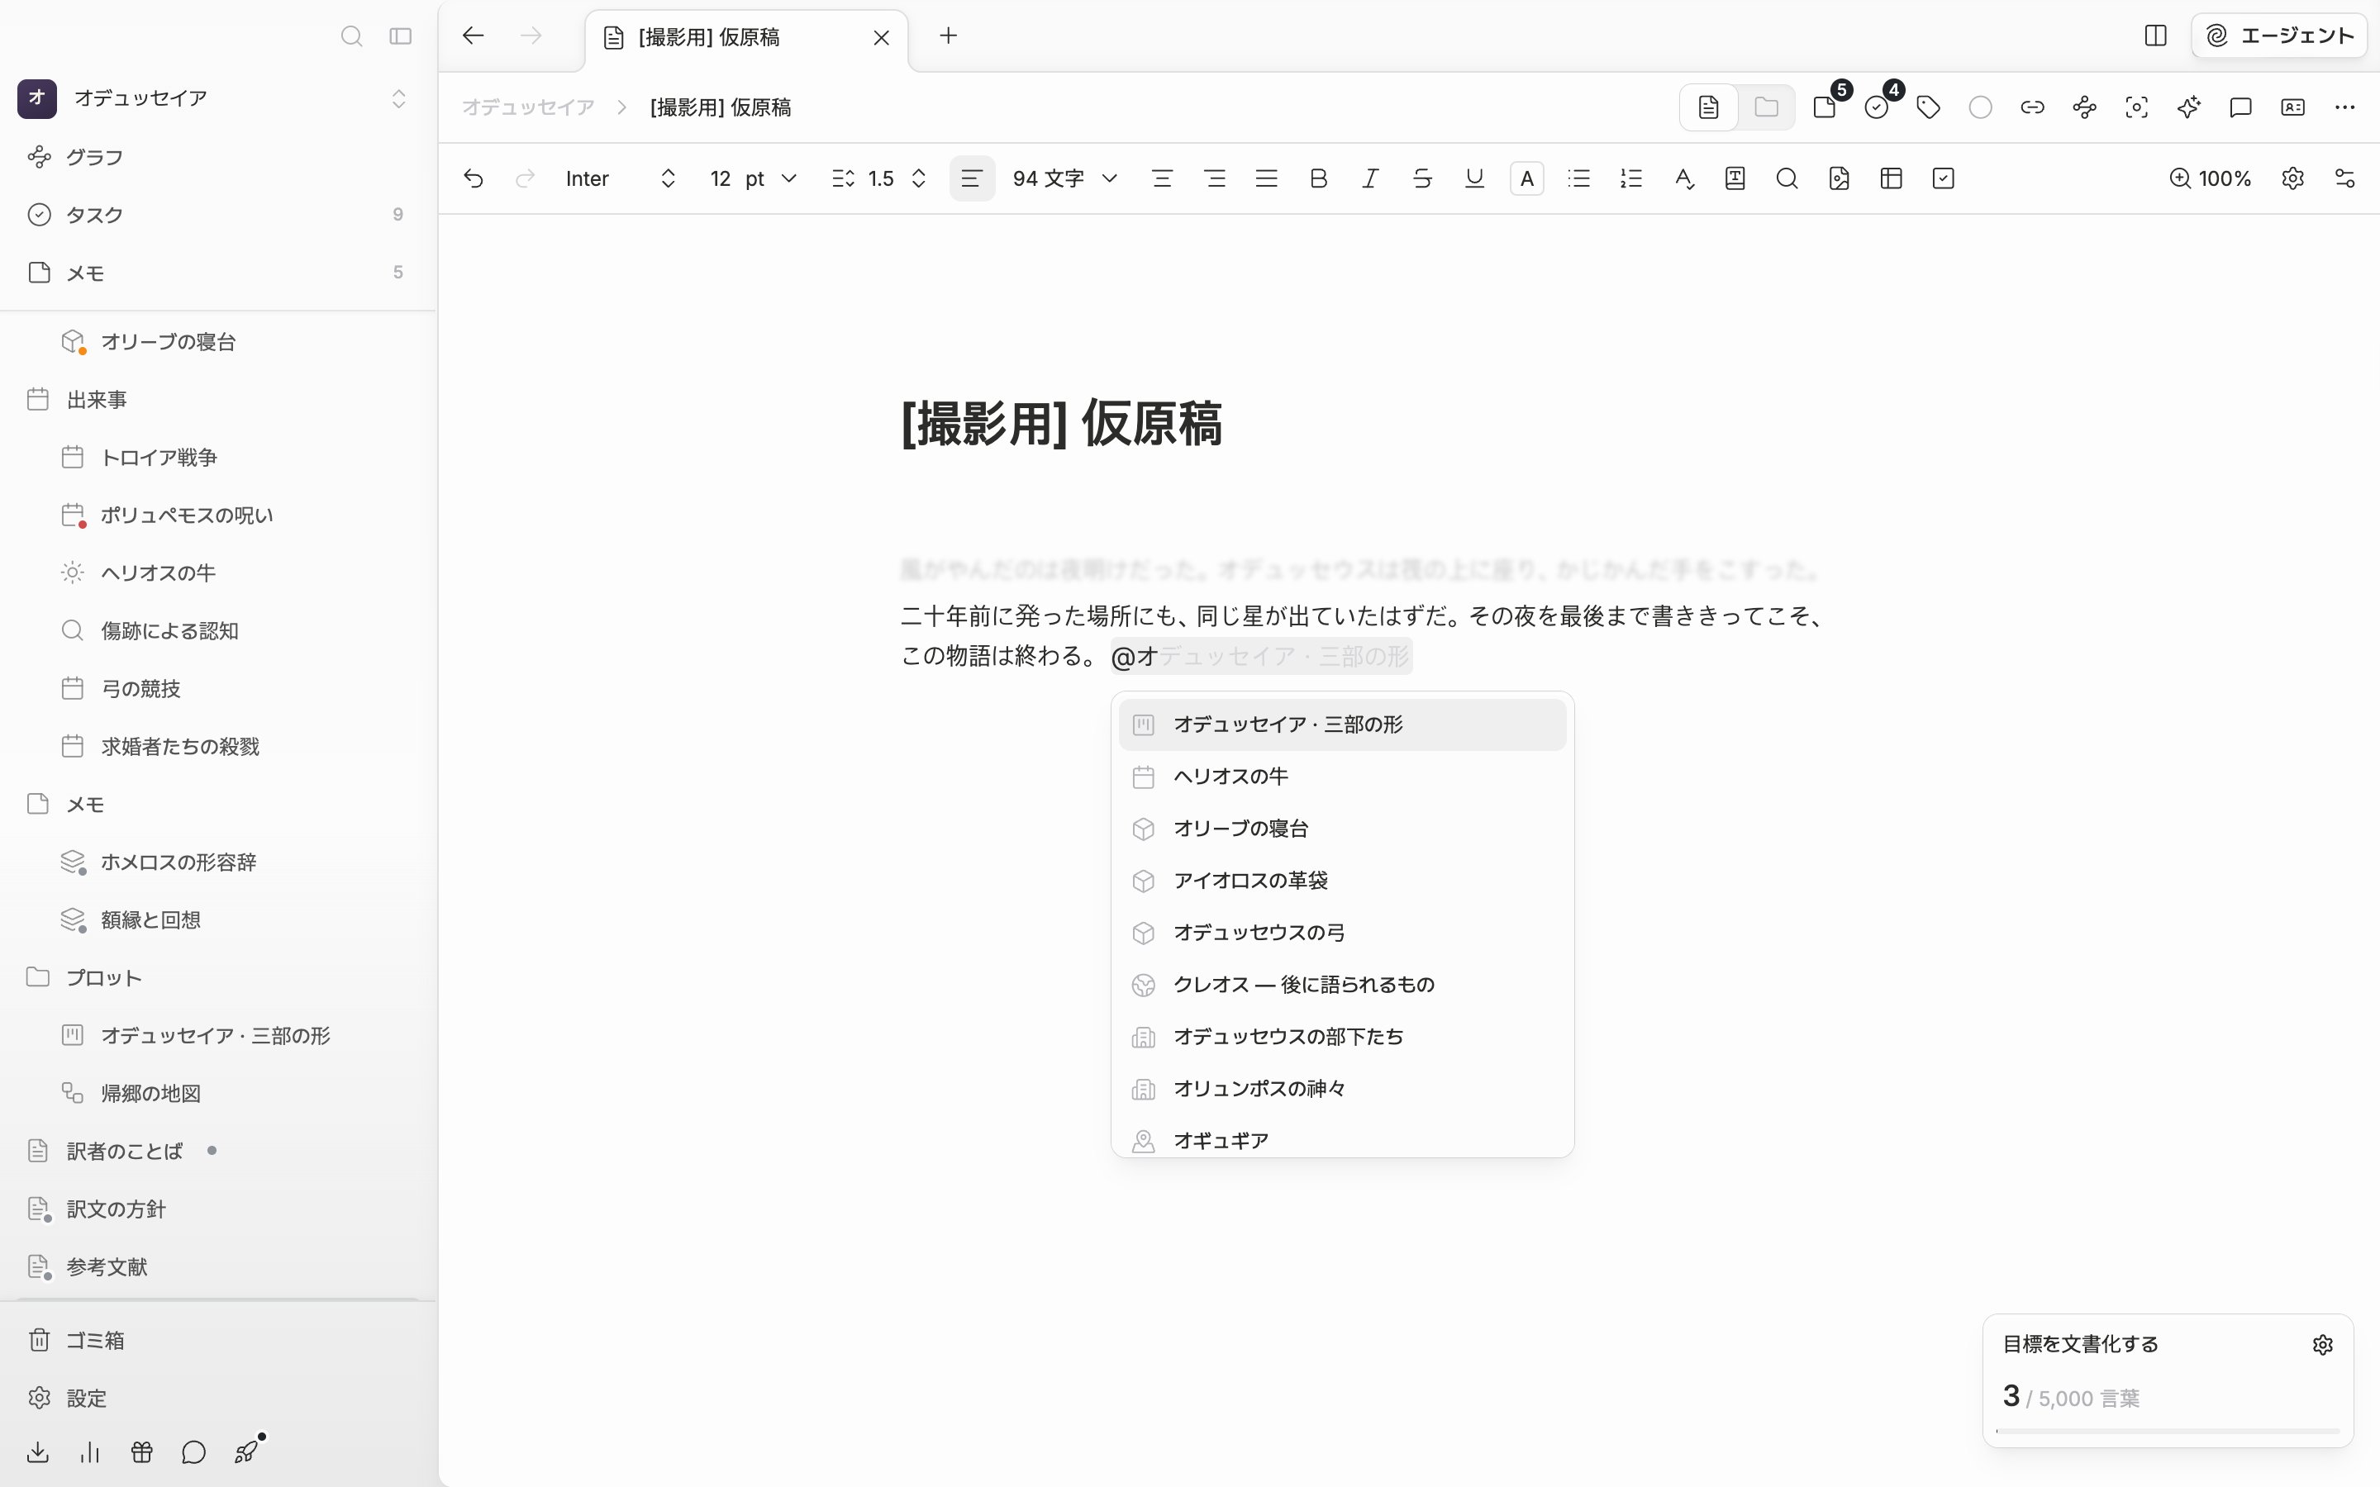Image resolution: width=2380 pixels, height=1487 pixels.
Task: Toggle italic formatting
Action: point(1370,178)
